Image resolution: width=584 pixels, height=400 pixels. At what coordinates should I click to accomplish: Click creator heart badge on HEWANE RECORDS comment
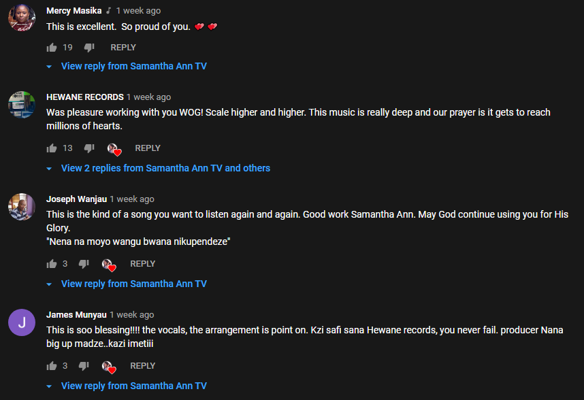pyautogui.click(x=114, y=149)
